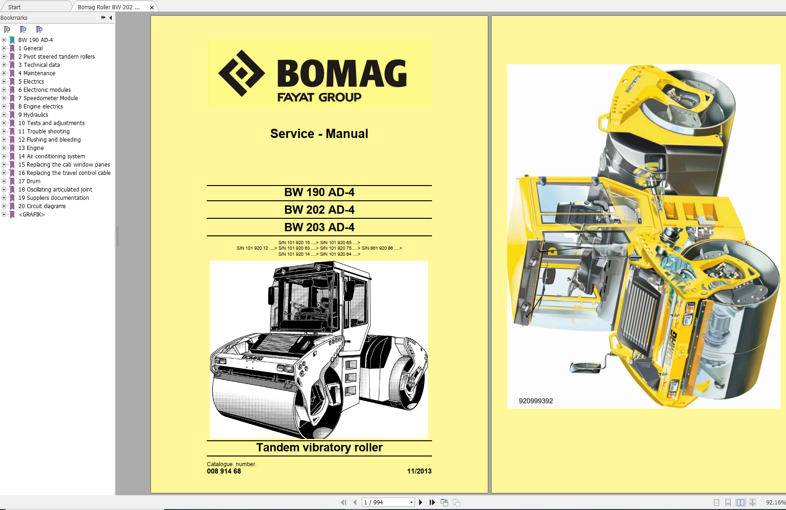The height and width of the screenshot is (510, 786).
Task: Open bookmark 12 Flushing and bleeding
Action: tap(49, 140)
